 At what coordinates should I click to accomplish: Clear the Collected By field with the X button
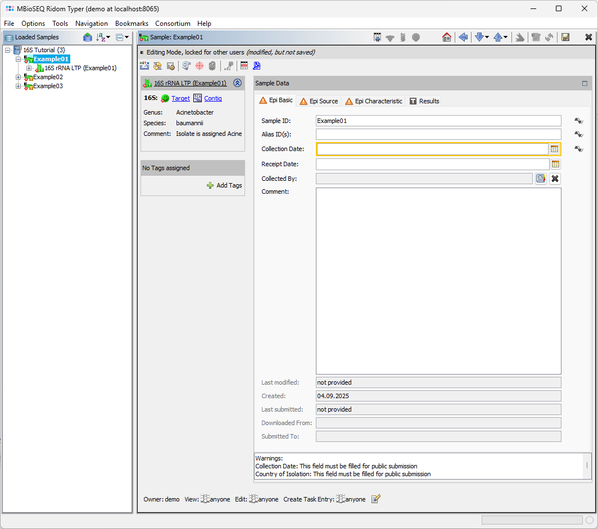pyautogui.click(x=555, y=179)
